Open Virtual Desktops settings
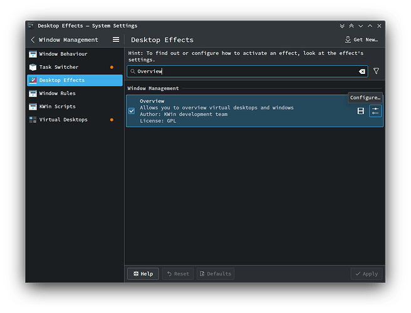Viewport: 411px width, 313px height. [x=75, y=120]
